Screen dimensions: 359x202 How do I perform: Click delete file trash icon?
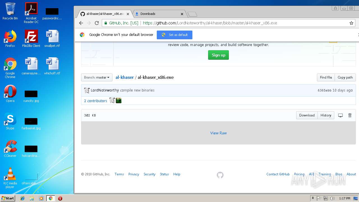tap(350, 115)
